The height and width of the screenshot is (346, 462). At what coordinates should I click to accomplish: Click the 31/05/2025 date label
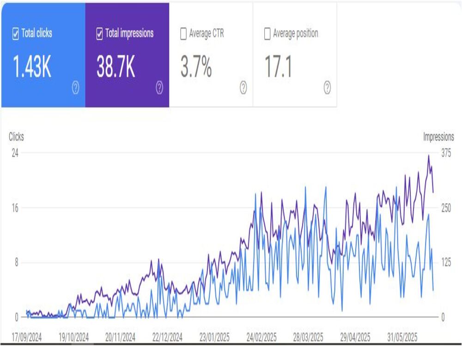402,337
